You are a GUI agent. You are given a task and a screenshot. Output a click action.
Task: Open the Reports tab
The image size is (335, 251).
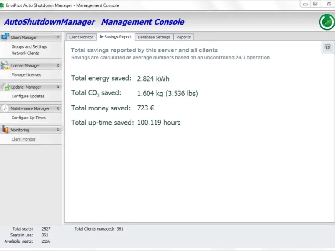183,37
